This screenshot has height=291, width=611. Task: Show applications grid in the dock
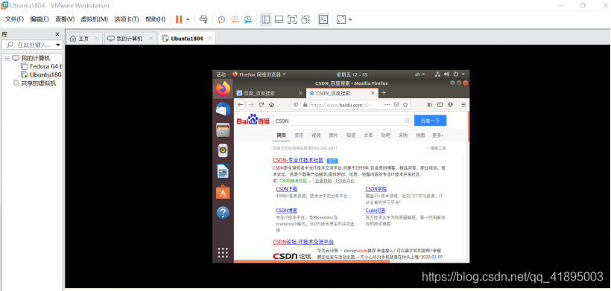(223, 252)
